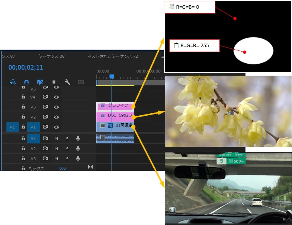Toggle sync lock on track A1

tap(46, 139)
